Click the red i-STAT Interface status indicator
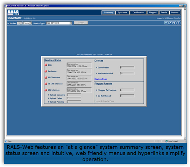Image resolution: width=190 pixels, height=167 pixels. point(46,84)
